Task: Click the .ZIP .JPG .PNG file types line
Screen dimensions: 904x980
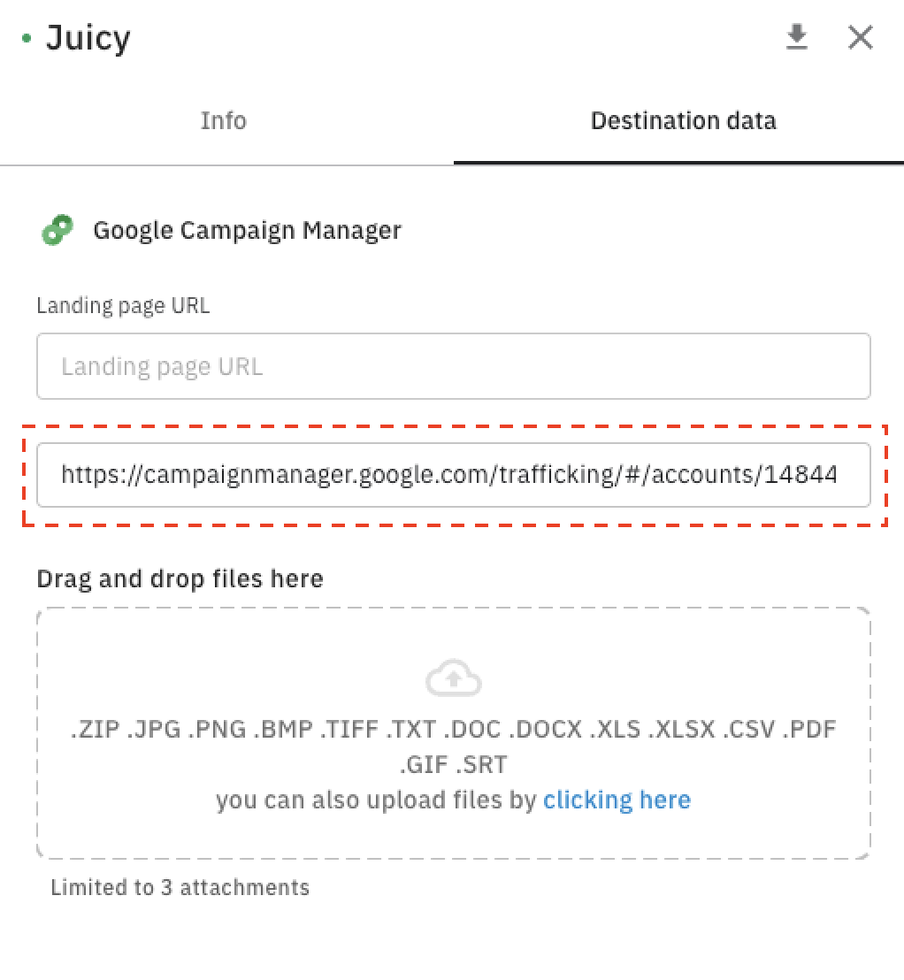Action: click(453, 730)
